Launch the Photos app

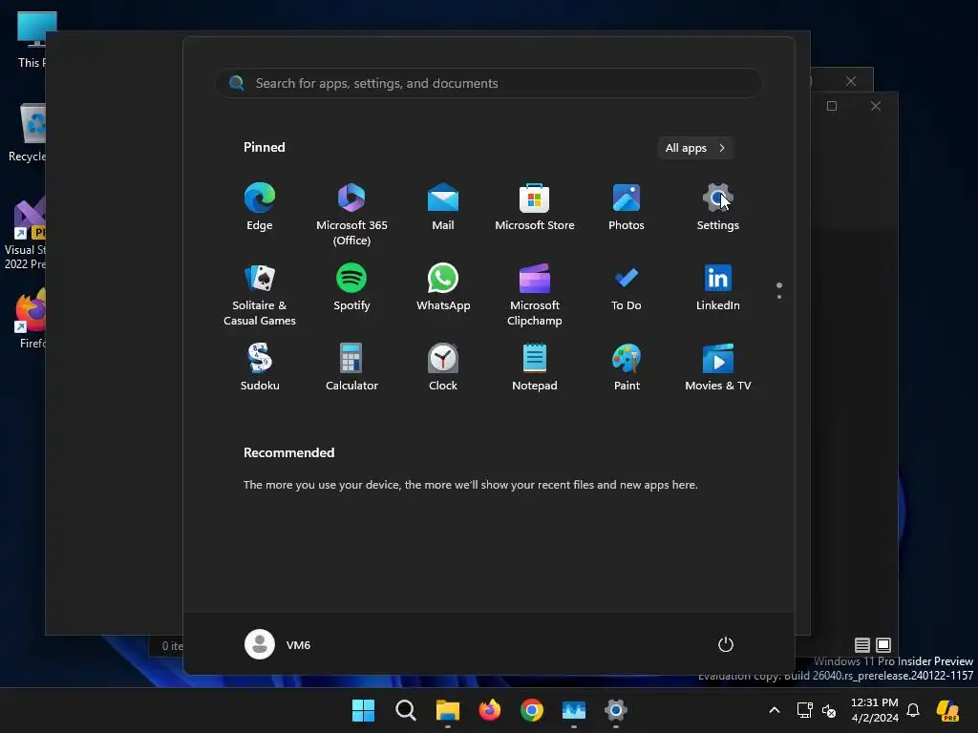[627, 207]
